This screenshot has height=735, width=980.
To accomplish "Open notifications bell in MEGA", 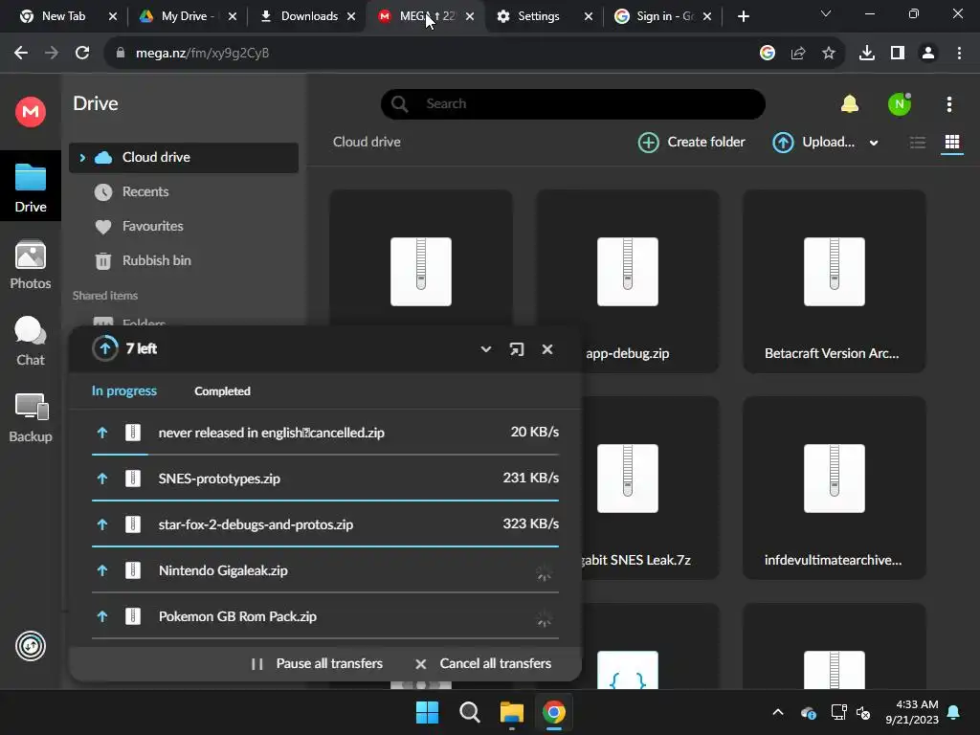I will coord(850,103).
